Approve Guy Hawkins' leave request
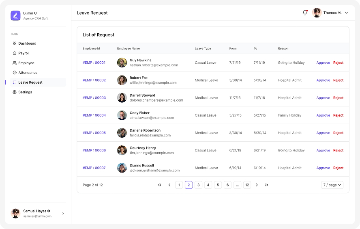This screenshot has width=360, height=229. tap(323, 63)
